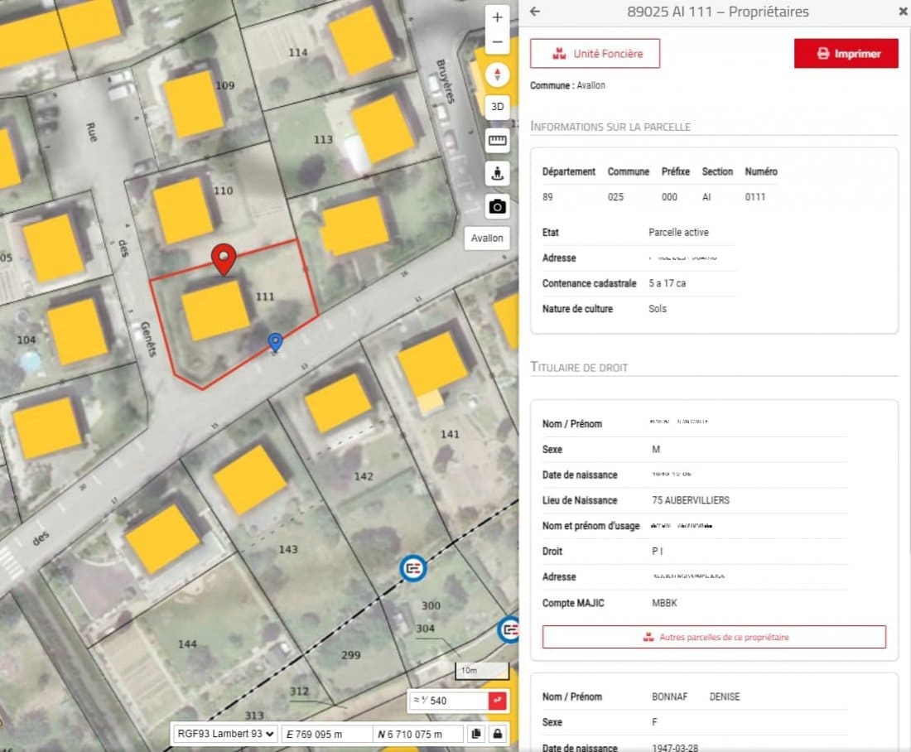Screen dimensions: 911x752
Task: Reset map orientation with compass icon
Action: click(x=497, y=75)
